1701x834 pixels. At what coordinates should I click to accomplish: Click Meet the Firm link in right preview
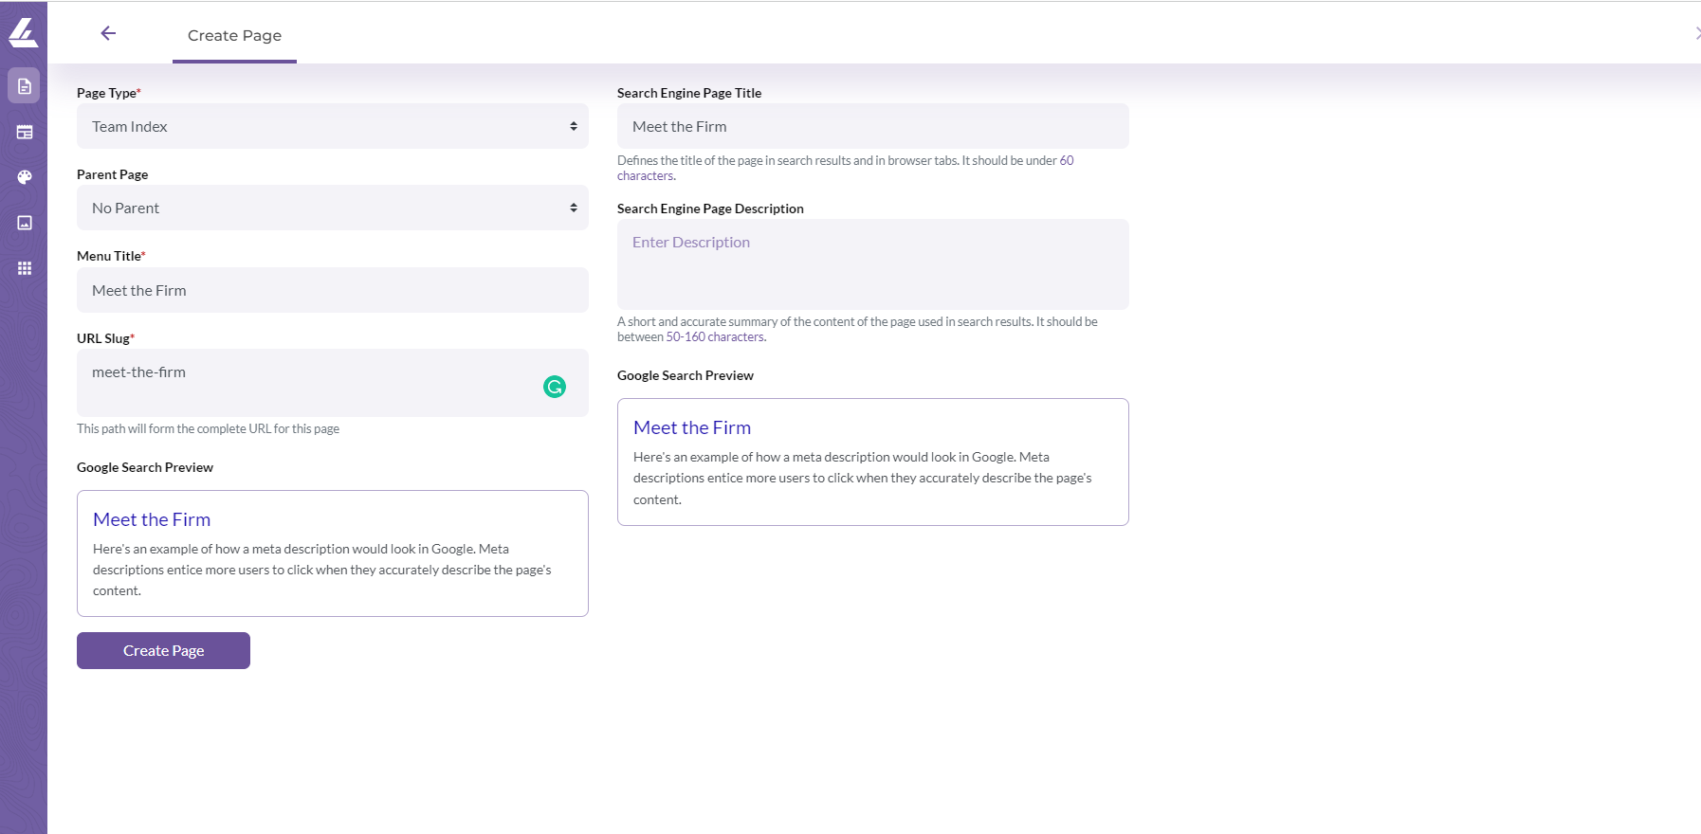click(692, 427)
